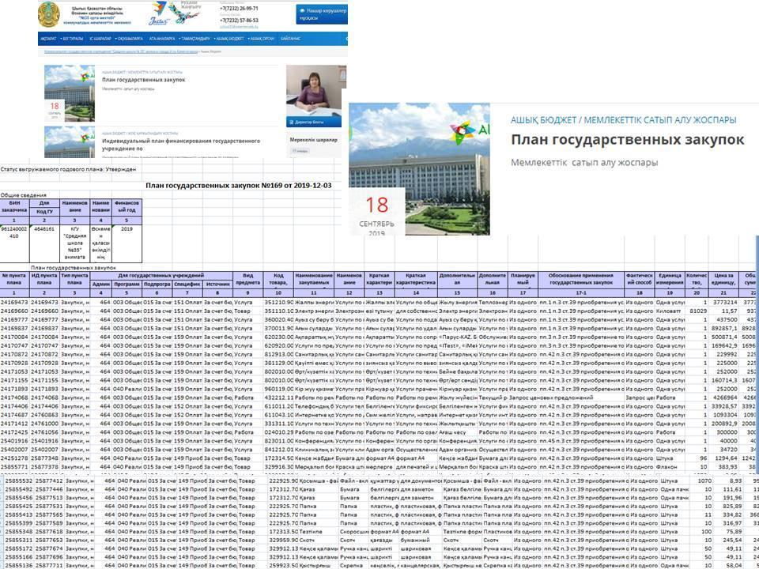Select code cell '4646161'
The height and width of the screenshot is (569, 759).
click(x=44, y=243)
